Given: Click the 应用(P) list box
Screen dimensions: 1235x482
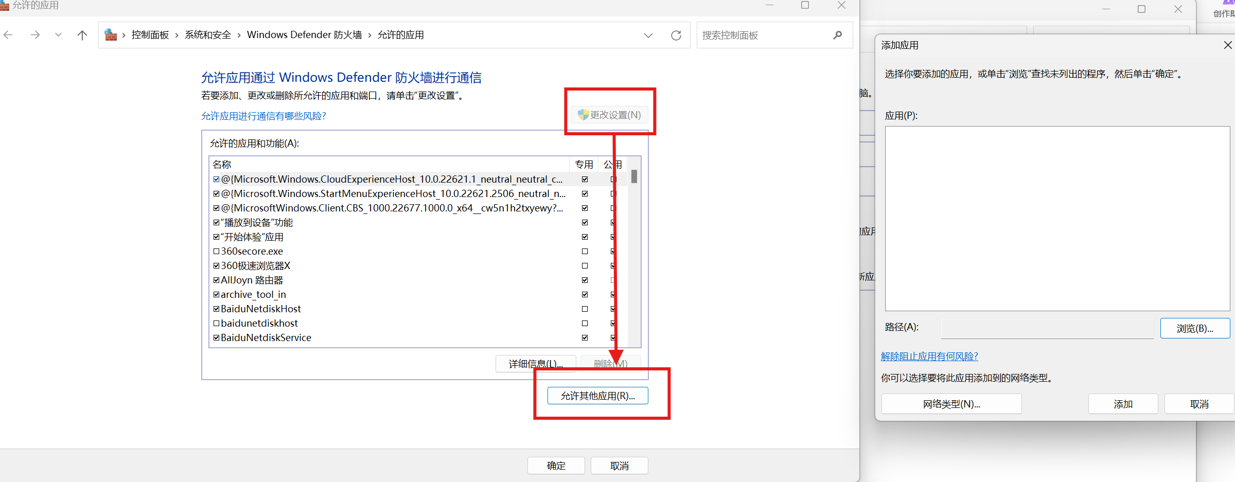Looking at the screenshot, I should pyautogui.click(x=1057, y=219).
